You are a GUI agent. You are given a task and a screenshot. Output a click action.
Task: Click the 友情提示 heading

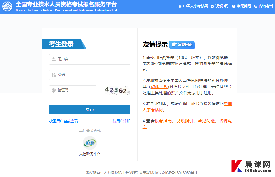click(x=155, y=45)
